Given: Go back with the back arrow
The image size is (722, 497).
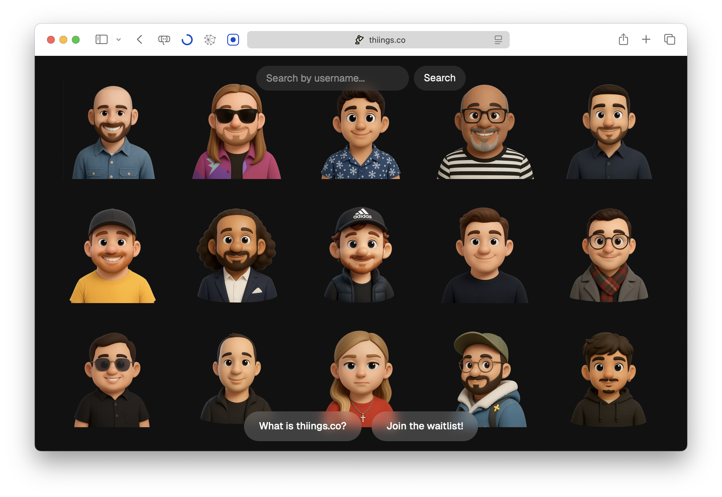Looking at the screenshot, I should click(140, 39).
